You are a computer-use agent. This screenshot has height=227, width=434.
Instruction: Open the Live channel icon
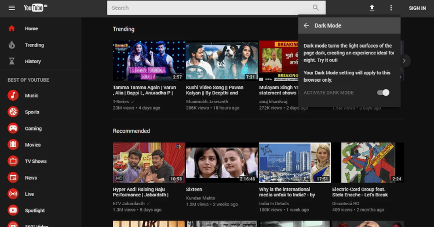[x=13, y=194]
